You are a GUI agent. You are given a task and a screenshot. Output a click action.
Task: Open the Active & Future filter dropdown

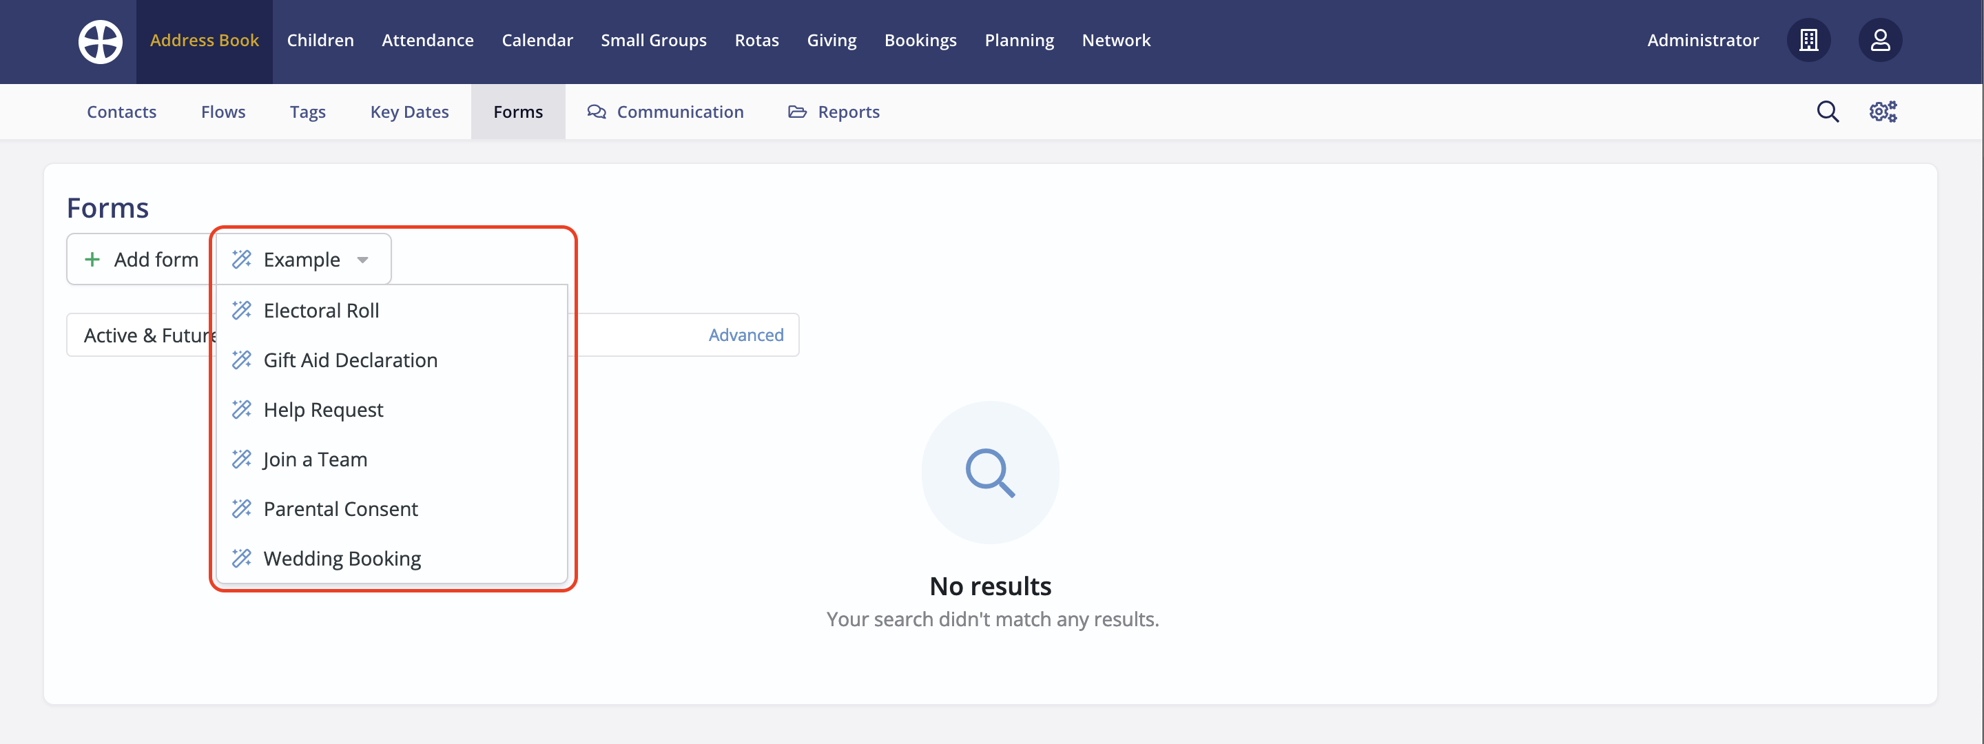pos(143,335)
